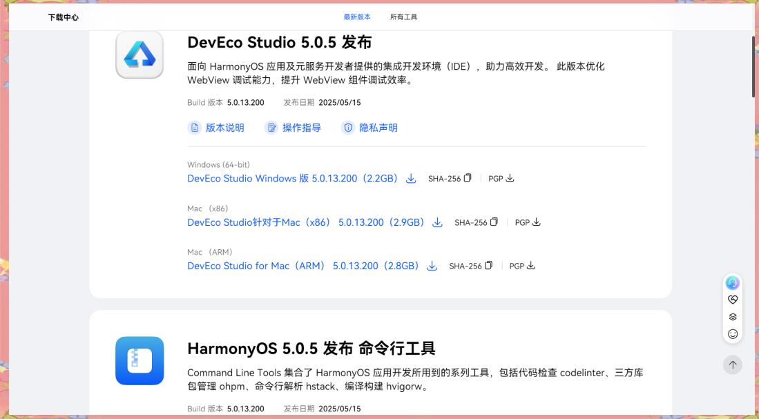Image resolution: width=759 pixels, height=419 pixels.
Task: Switch to the 最新版本 tab
Action: click(x=357, y=17)
